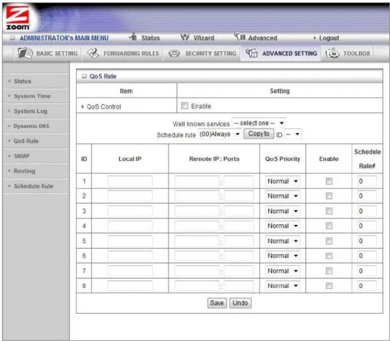Click the Logout link
390x341 pixels.
click(329, 38)
